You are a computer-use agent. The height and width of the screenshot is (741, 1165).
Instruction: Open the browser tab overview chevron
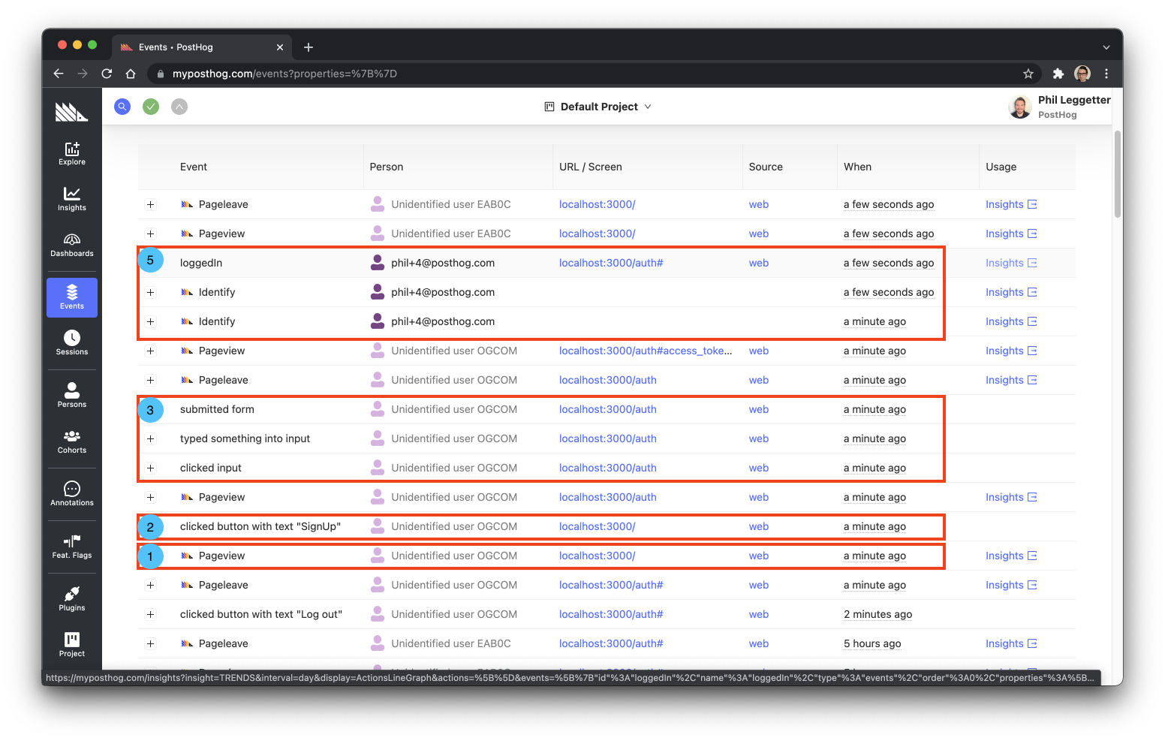click(1106, 47)
